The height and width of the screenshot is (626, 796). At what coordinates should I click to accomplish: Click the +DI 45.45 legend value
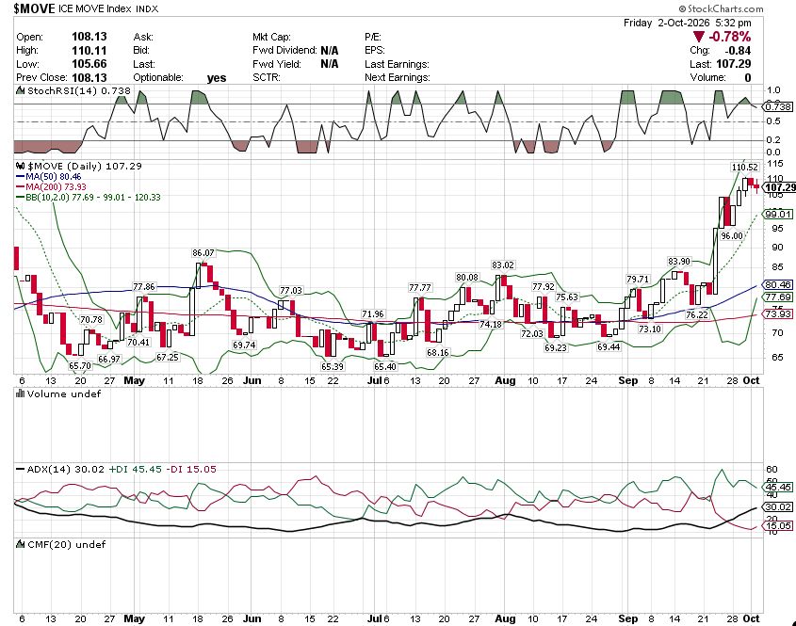[x=135, y=469]
